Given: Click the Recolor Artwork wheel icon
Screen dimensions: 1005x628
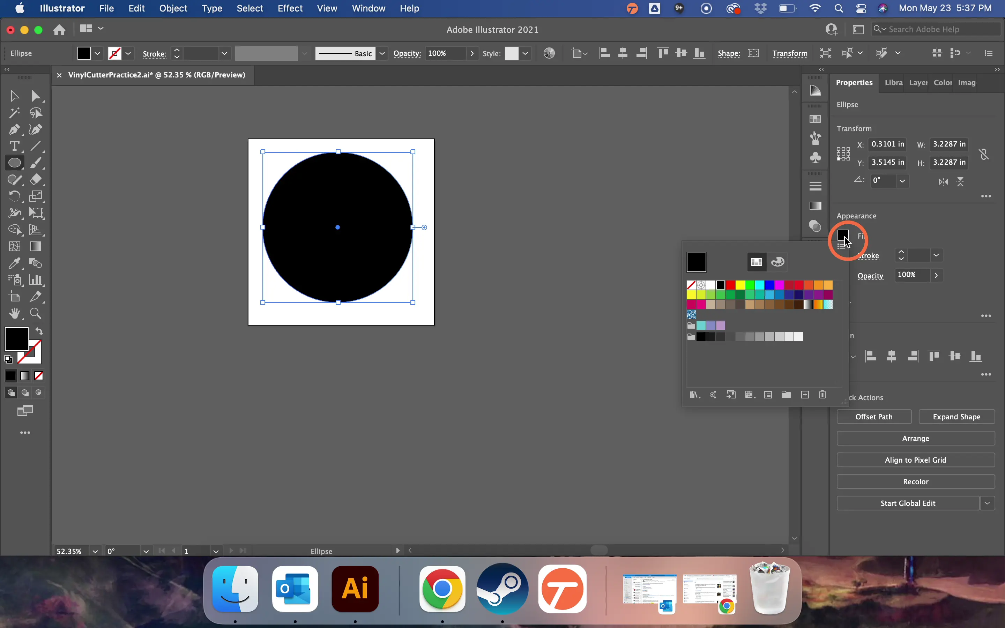Looking at the screenshot, I should pos(549,53).
